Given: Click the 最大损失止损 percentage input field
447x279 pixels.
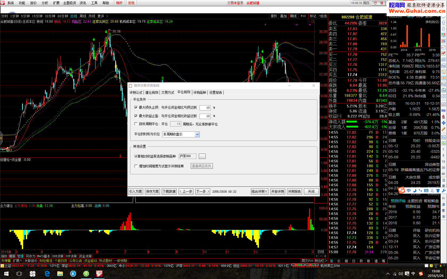Looking at the screenshot, I should pos(205,108).
